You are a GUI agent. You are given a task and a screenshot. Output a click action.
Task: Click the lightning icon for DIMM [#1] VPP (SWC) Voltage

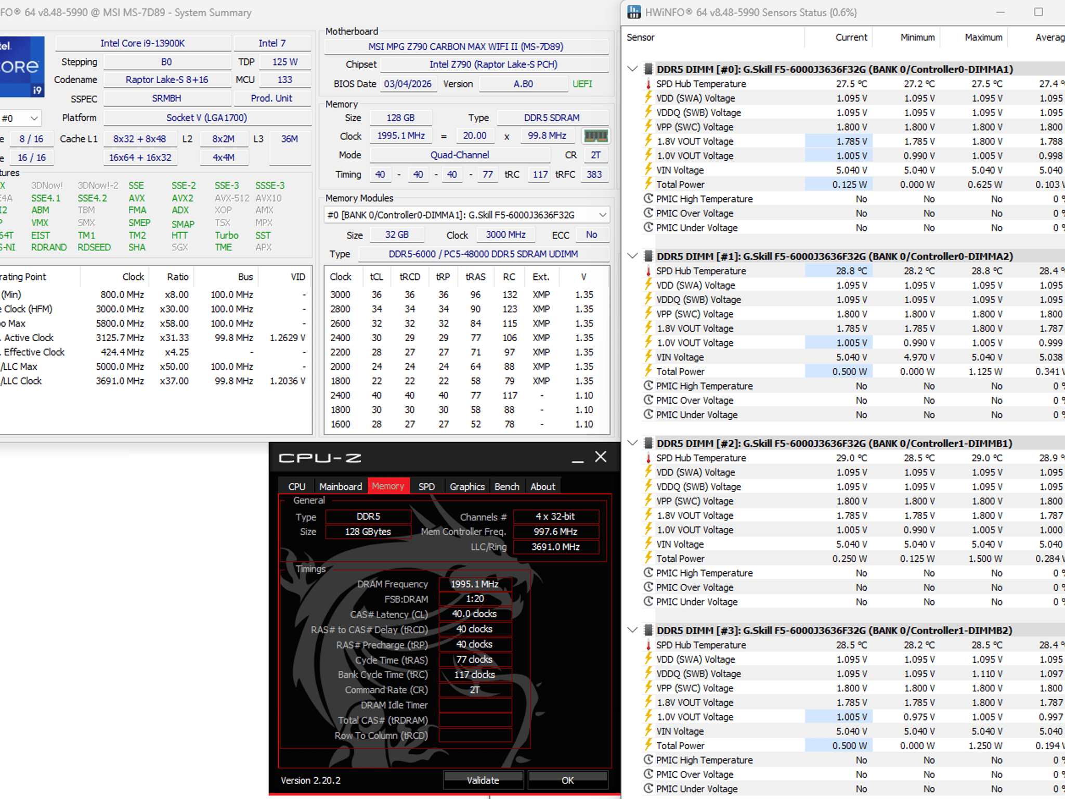(648, 314)
